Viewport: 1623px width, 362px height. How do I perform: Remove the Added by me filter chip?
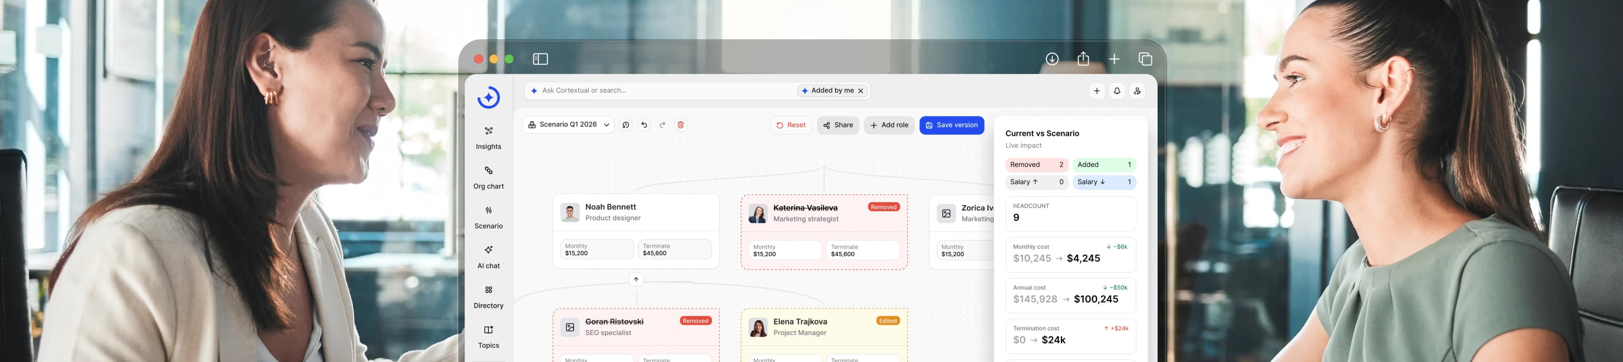pos(861,91)
